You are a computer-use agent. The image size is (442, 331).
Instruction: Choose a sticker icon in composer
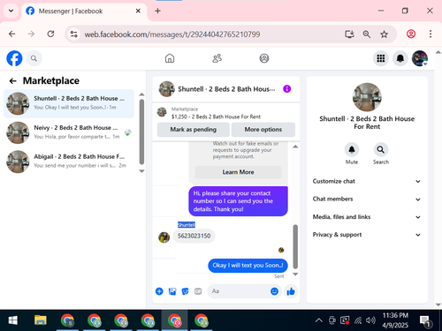click(185, 291)
